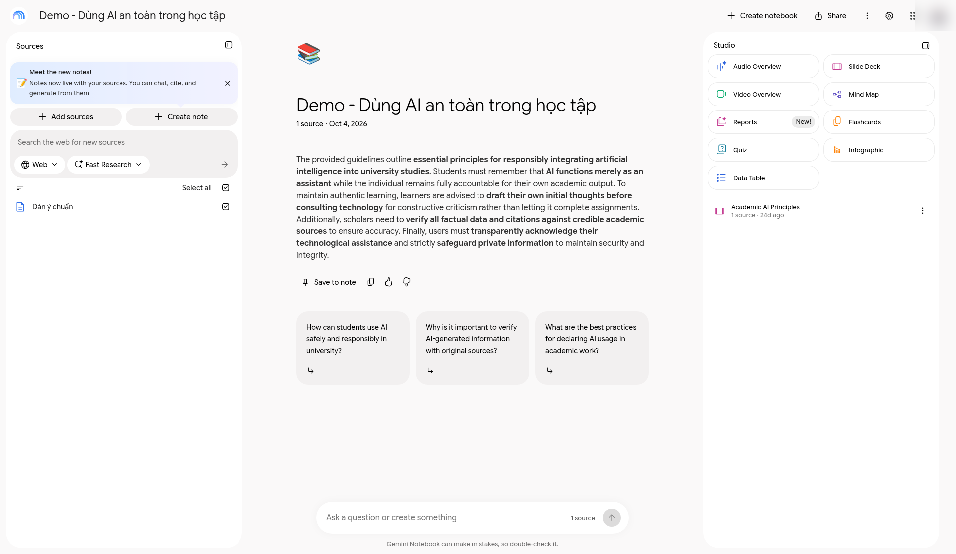
Task: Focus the 'Ask a question' chat input
Action: point(443,518)
